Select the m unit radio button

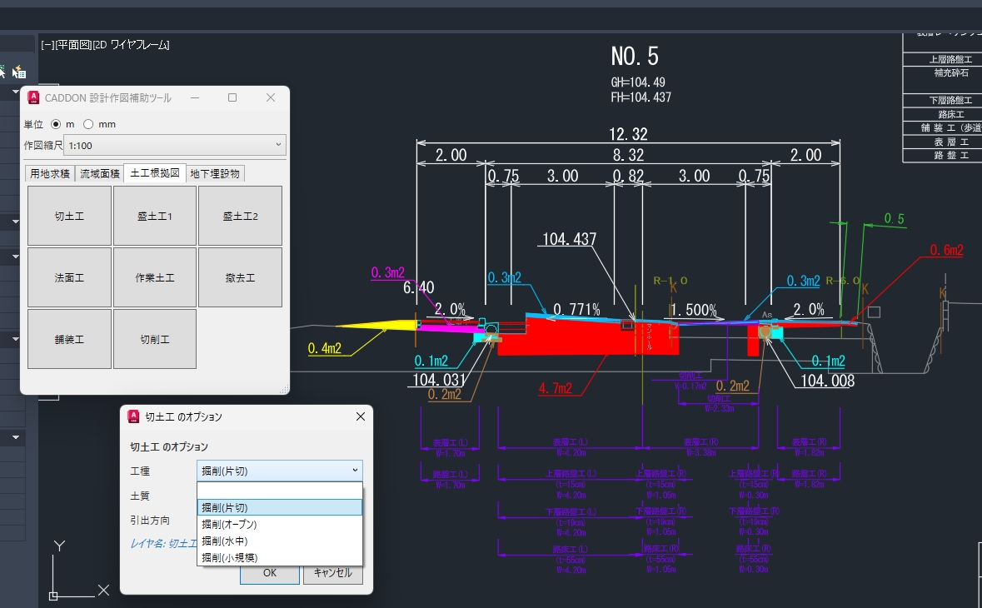(x=57, y=124)
